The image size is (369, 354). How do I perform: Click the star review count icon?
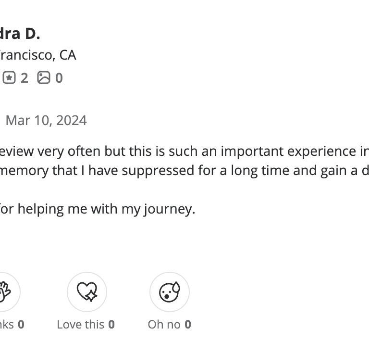9,78
